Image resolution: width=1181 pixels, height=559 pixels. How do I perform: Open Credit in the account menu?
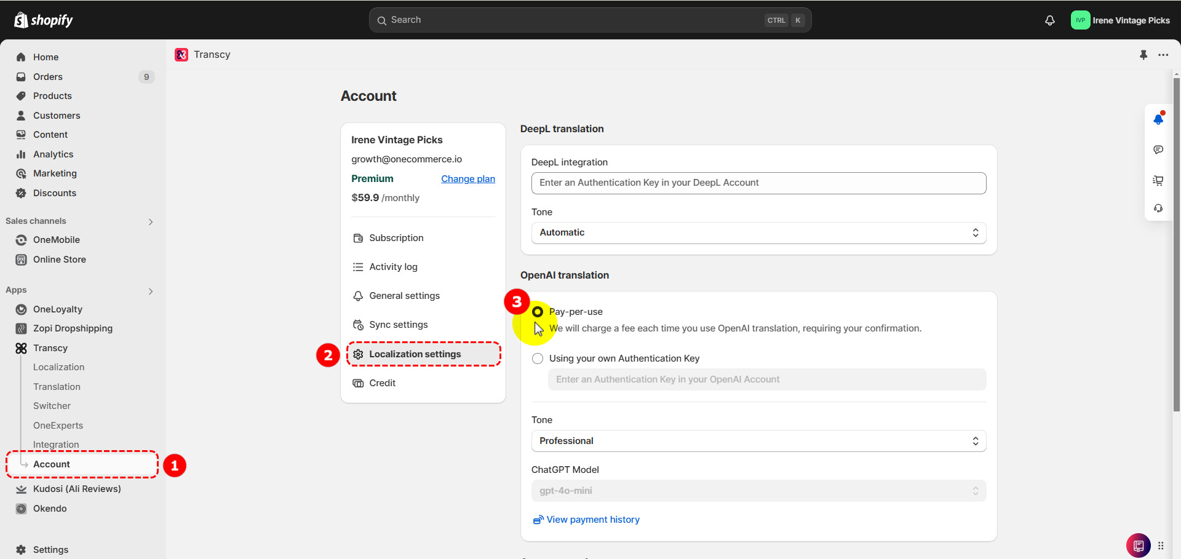423,383
